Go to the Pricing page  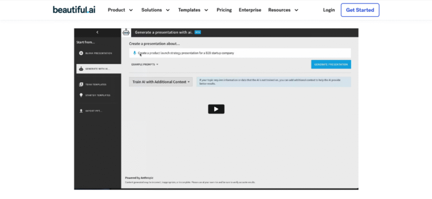pyautogui.click(x=224, y=10)
